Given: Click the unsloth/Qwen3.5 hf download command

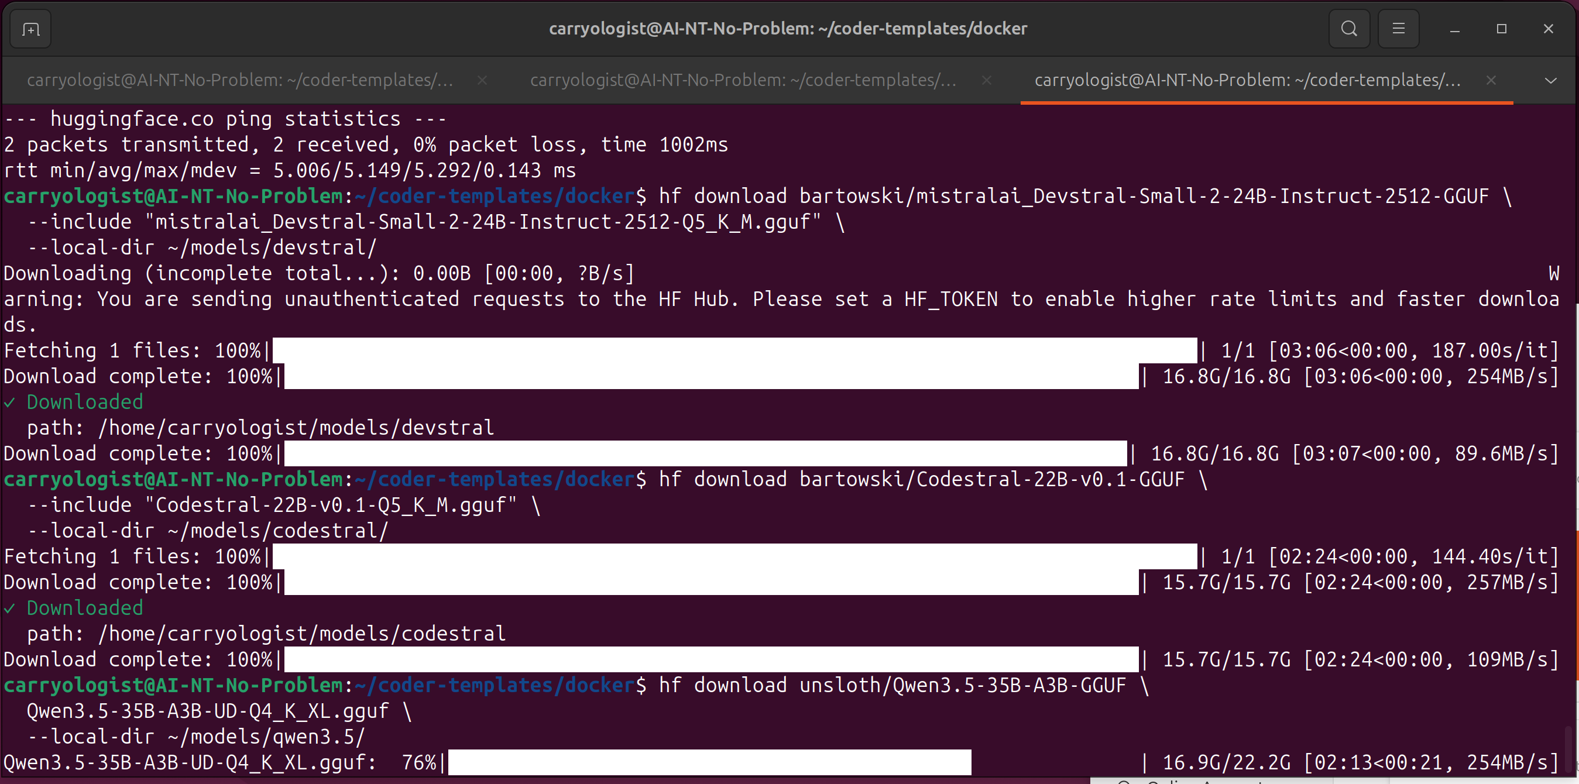Looking at the screenshot, I should [x=904, y=685].
